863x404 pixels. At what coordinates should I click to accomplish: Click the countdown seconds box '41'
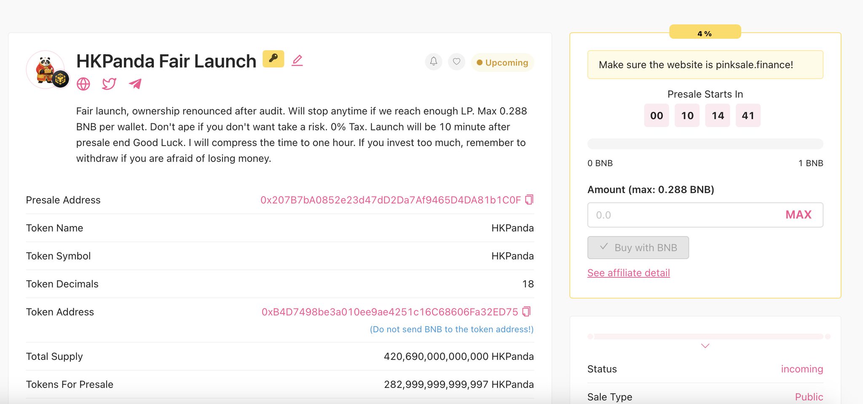pos(748,115)
